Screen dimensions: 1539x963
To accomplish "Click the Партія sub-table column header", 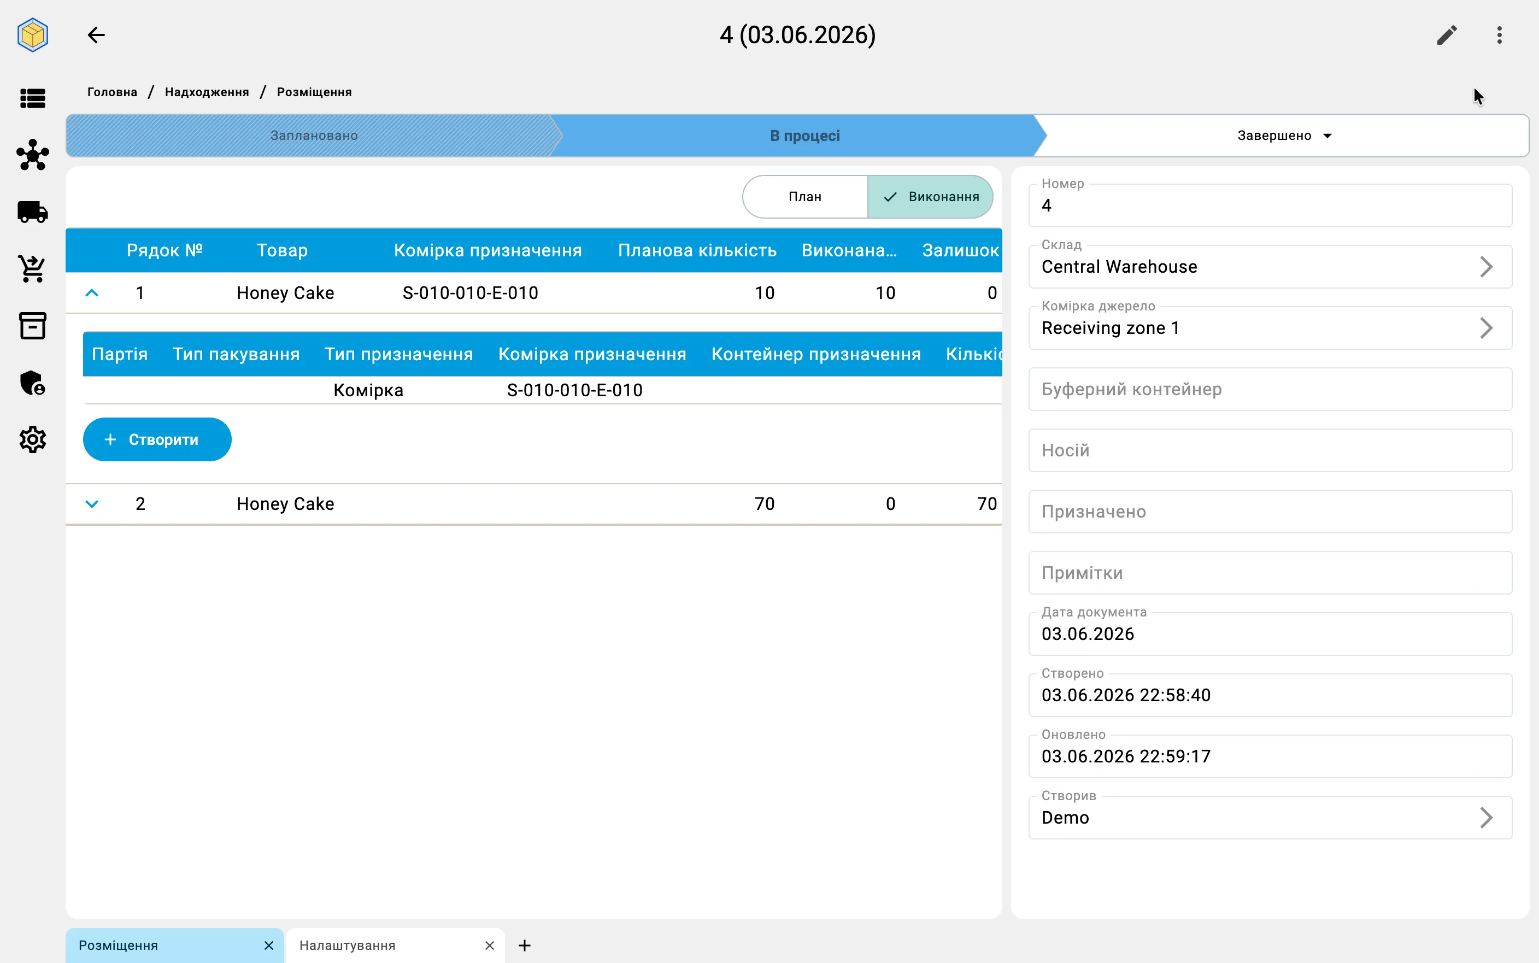I will (120, 354).
